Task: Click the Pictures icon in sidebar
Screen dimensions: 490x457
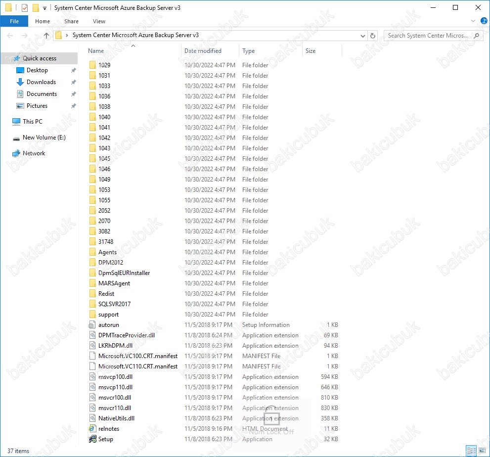Action: (x=20, y=106)
